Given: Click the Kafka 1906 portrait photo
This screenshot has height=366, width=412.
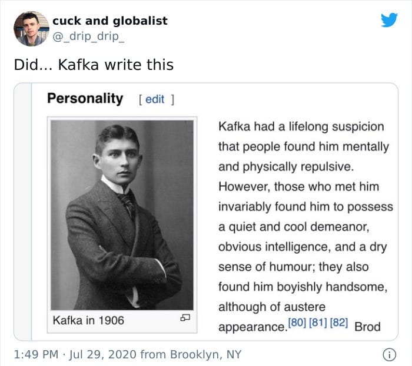Looking at the screenshot, I should 122,215.
